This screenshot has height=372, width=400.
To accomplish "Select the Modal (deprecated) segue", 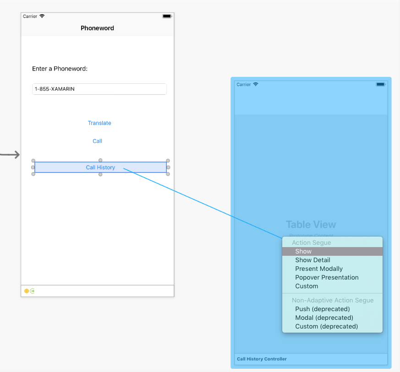I will [324, 318].
